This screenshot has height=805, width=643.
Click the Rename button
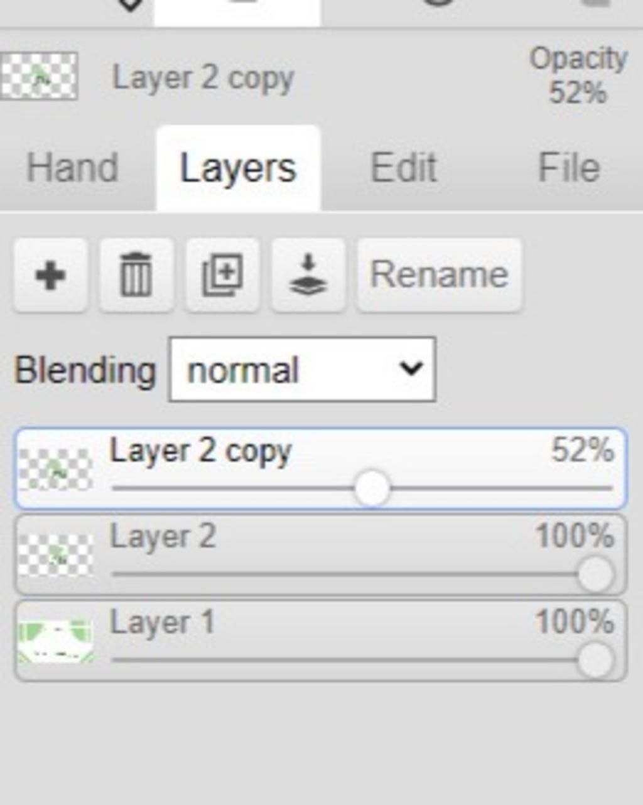439,275
